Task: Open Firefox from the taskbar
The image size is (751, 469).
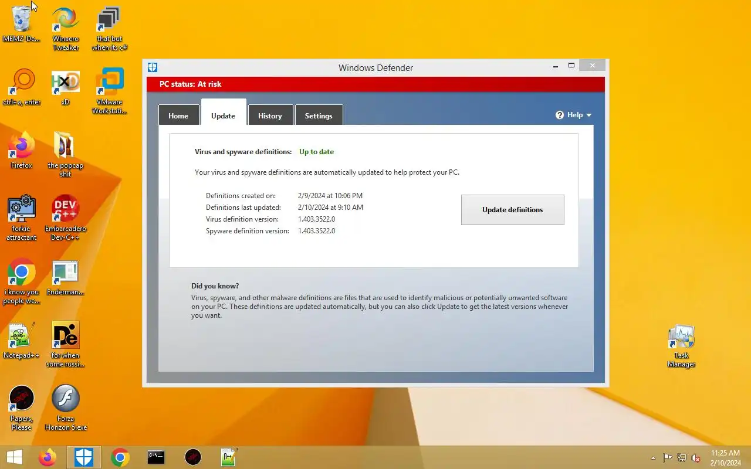Action: [48, 457]
